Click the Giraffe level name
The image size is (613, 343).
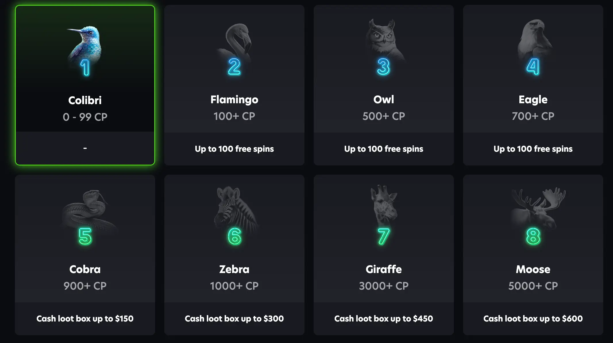[x=384, y=269]
